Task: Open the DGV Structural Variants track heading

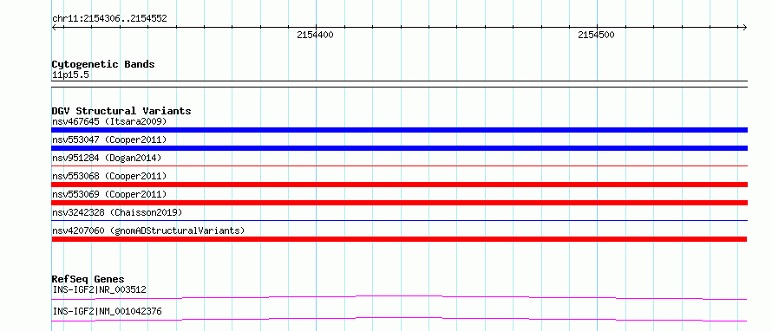Action: 121,111
